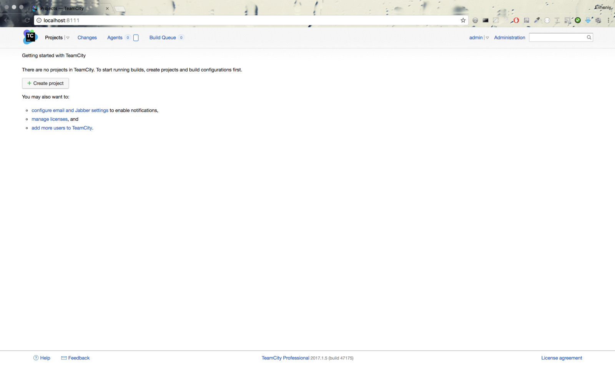Click the browser back arrow
Image resolution: width=615 pixels, height=384 pixels.
7,20
